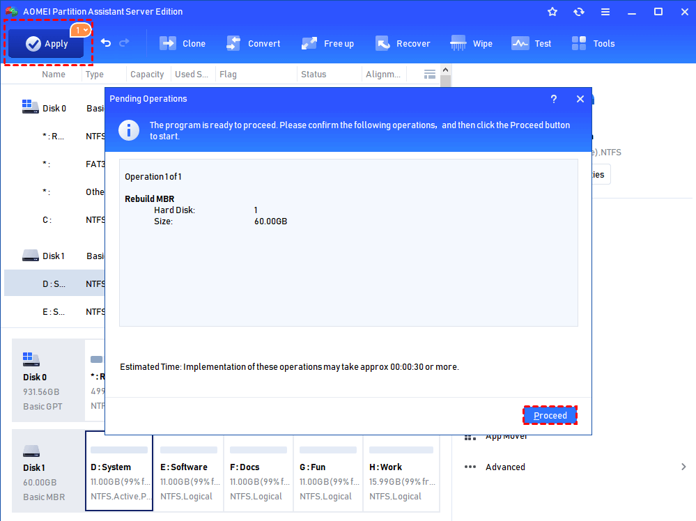Click the favorites star icon
The image size is (696, 521).
pos(552,12)
